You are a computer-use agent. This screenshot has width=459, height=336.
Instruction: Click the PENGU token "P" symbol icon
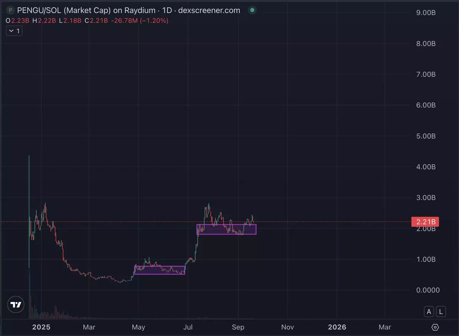[x=10, y=10]
